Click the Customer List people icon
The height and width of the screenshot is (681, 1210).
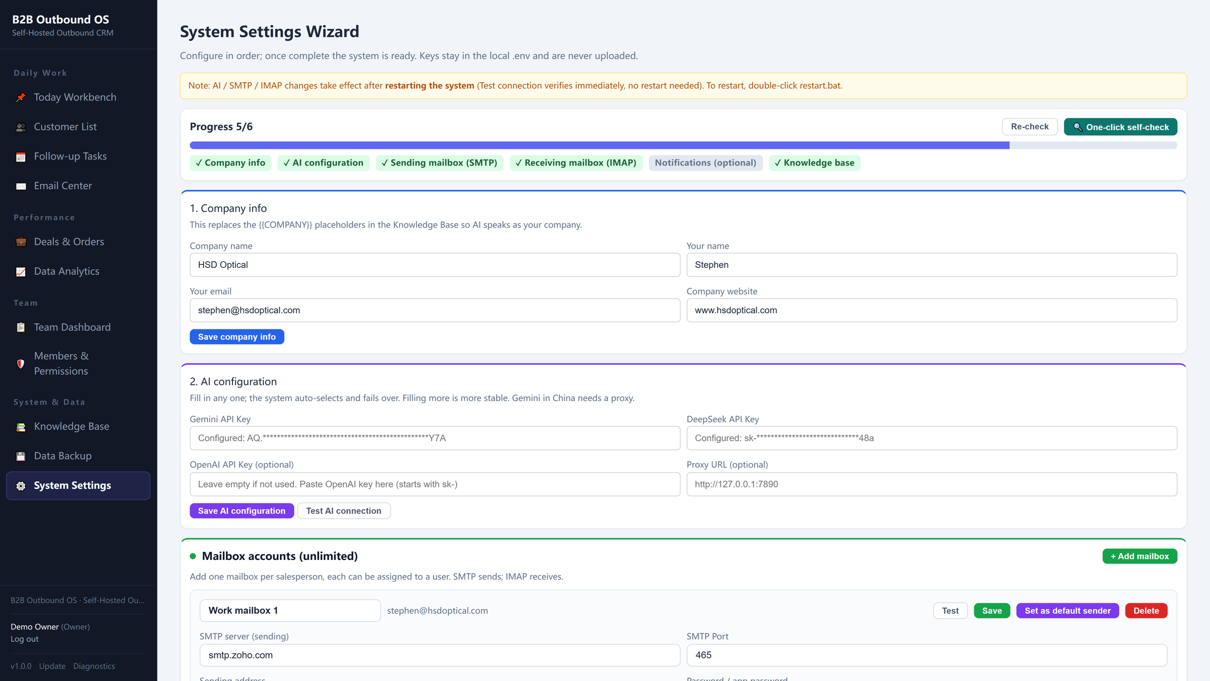tap(21, 127)
